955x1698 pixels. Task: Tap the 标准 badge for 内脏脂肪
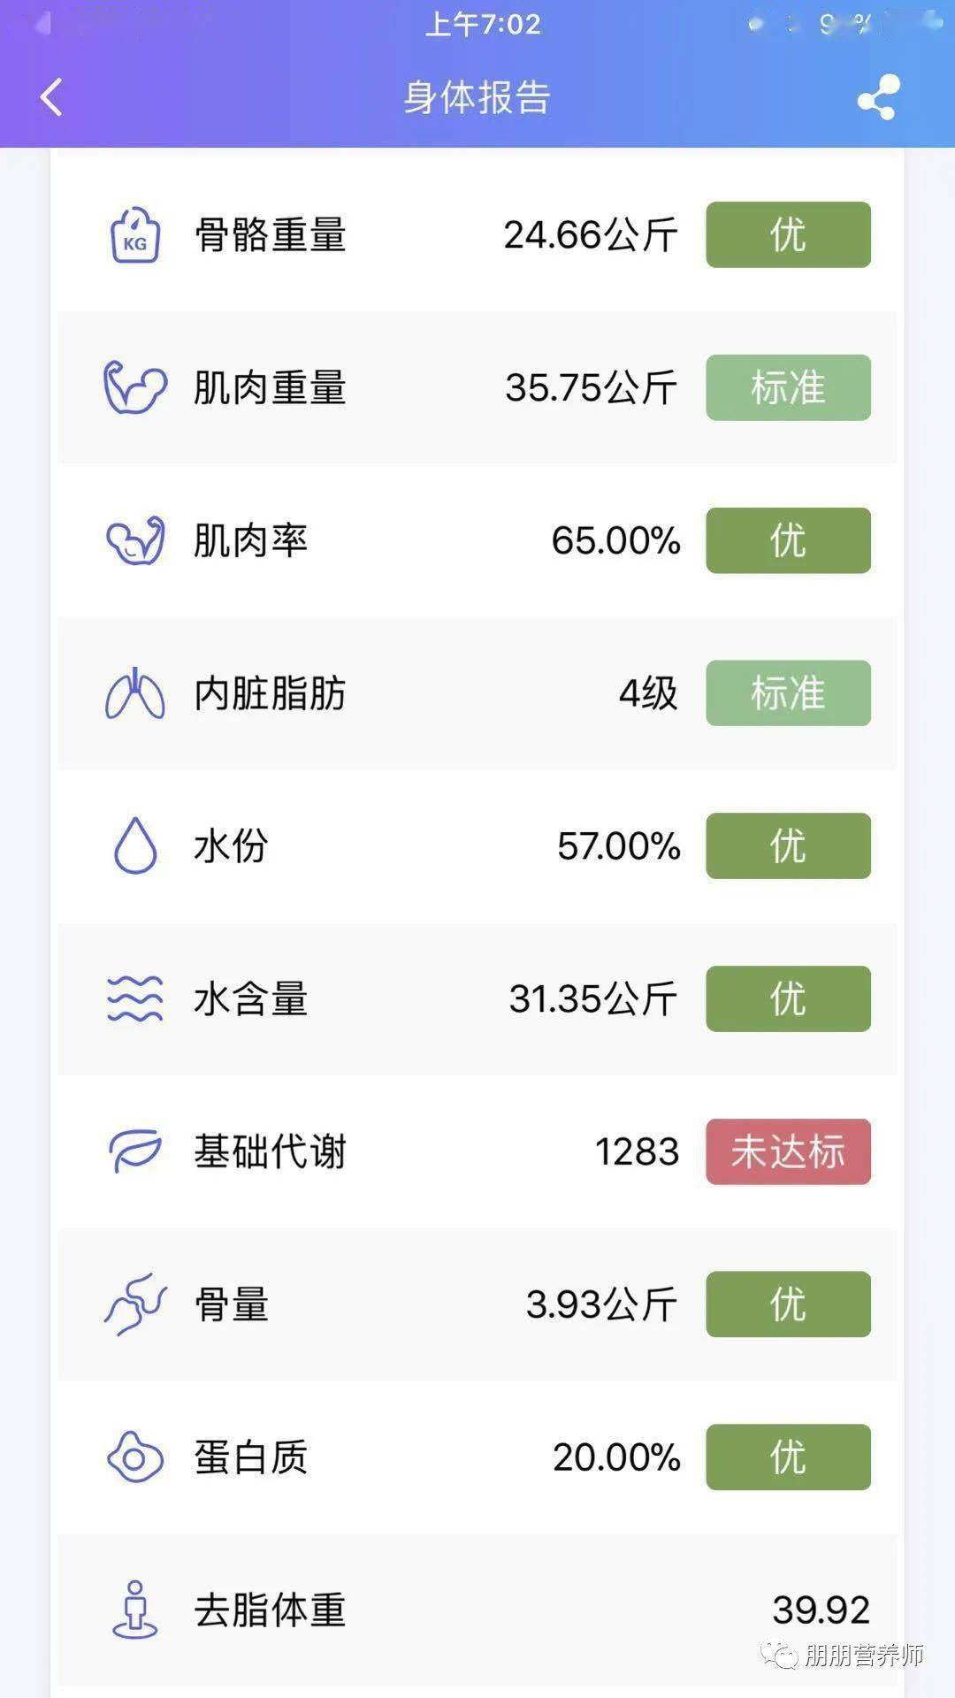(788, 693)
